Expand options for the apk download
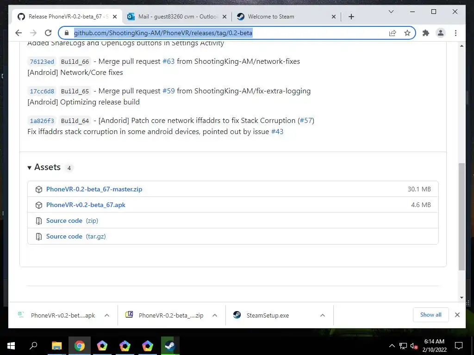 click(107, 315)
